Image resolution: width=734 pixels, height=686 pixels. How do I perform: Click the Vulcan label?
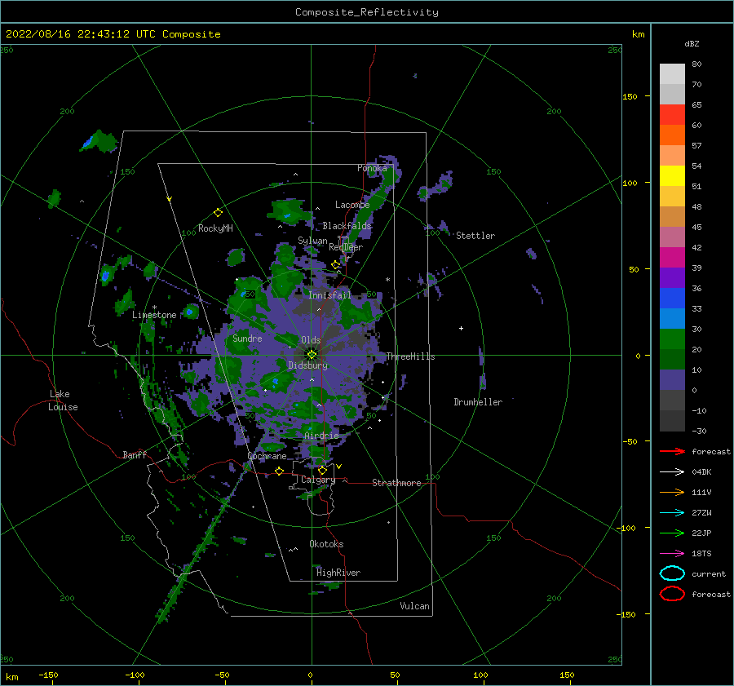414,606
